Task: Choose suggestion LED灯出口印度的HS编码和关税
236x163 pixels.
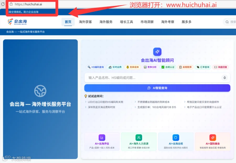Action: click(x=105, y=102)
